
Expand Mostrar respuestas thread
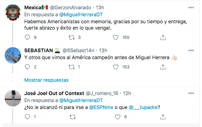point(46,80)
